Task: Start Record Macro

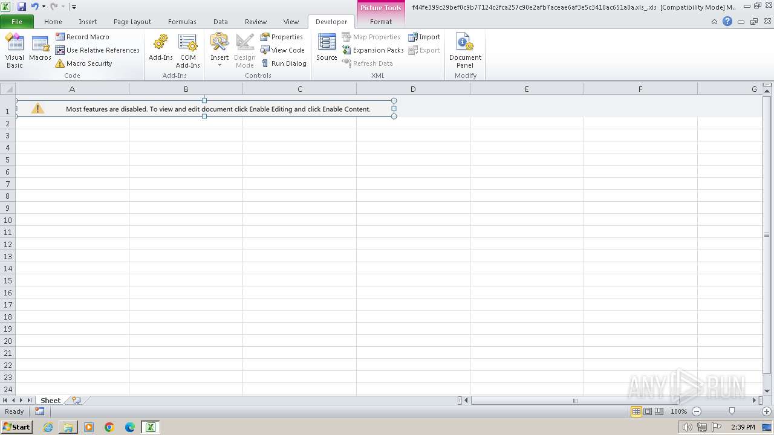Action: [x=82, y=37]
